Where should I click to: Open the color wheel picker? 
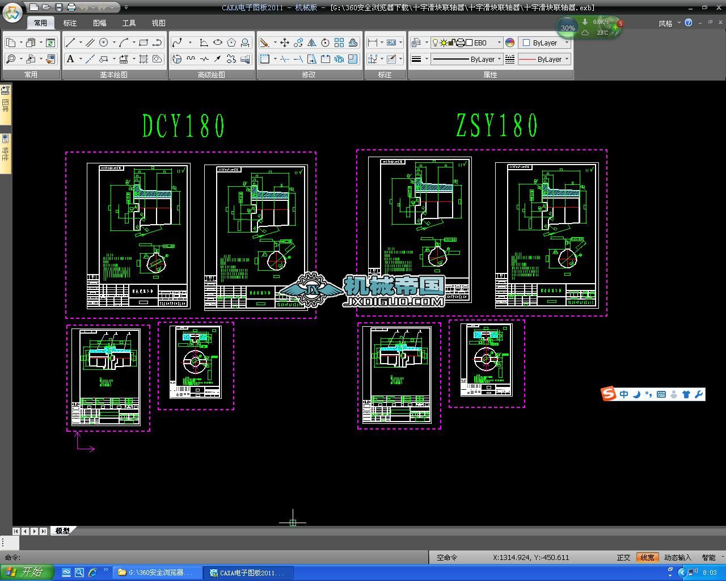pyautogui.click(x=510, y=43)
